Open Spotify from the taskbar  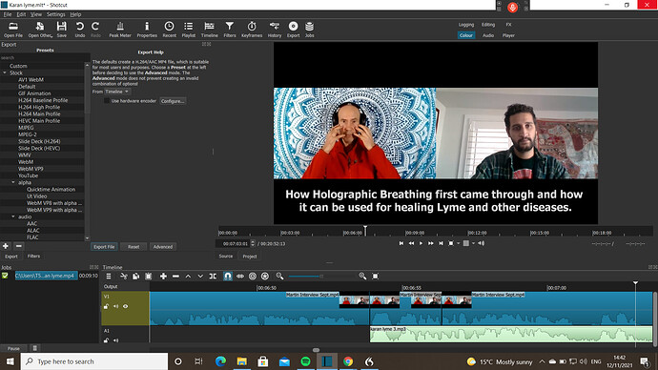point(305,361)
